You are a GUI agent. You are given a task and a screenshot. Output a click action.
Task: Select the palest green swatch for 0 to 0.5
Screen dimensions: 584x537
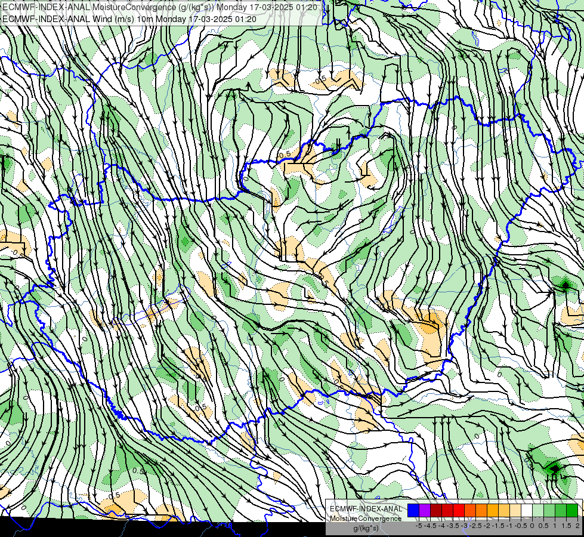point(538,511)
